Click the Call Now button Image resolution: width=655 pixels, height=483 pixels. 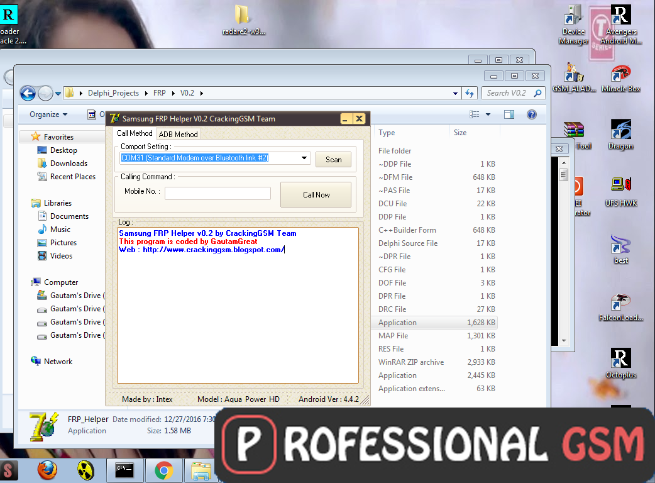[x=316, y=195]
